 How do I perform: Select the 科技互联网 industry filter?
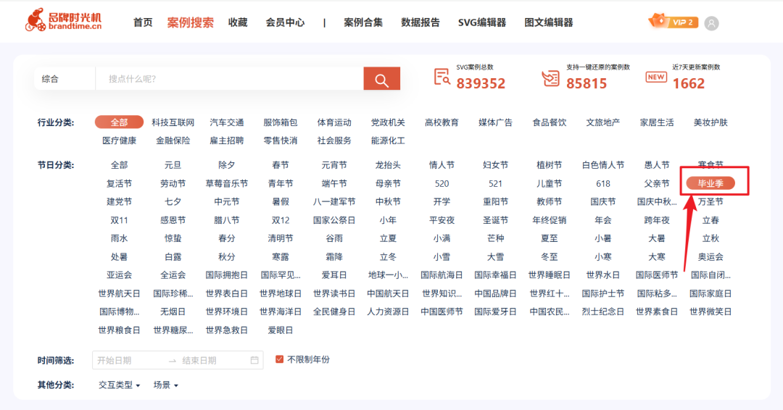click(173, 122)
